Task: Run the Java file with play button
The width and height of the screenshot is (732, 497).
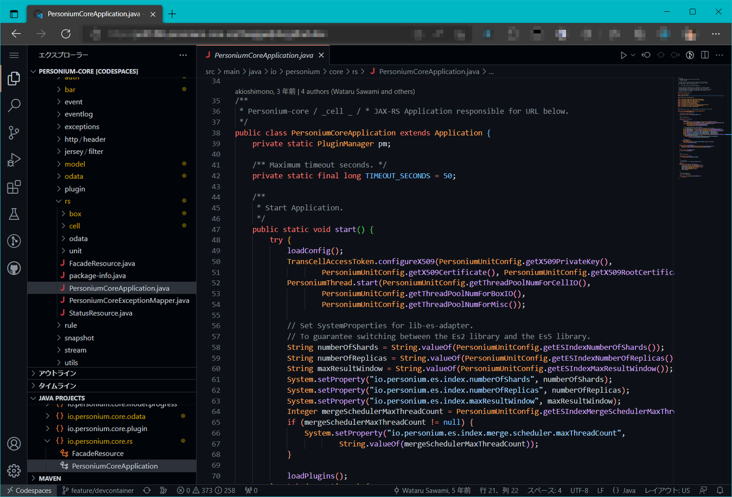Action: (x=623, y=55)
